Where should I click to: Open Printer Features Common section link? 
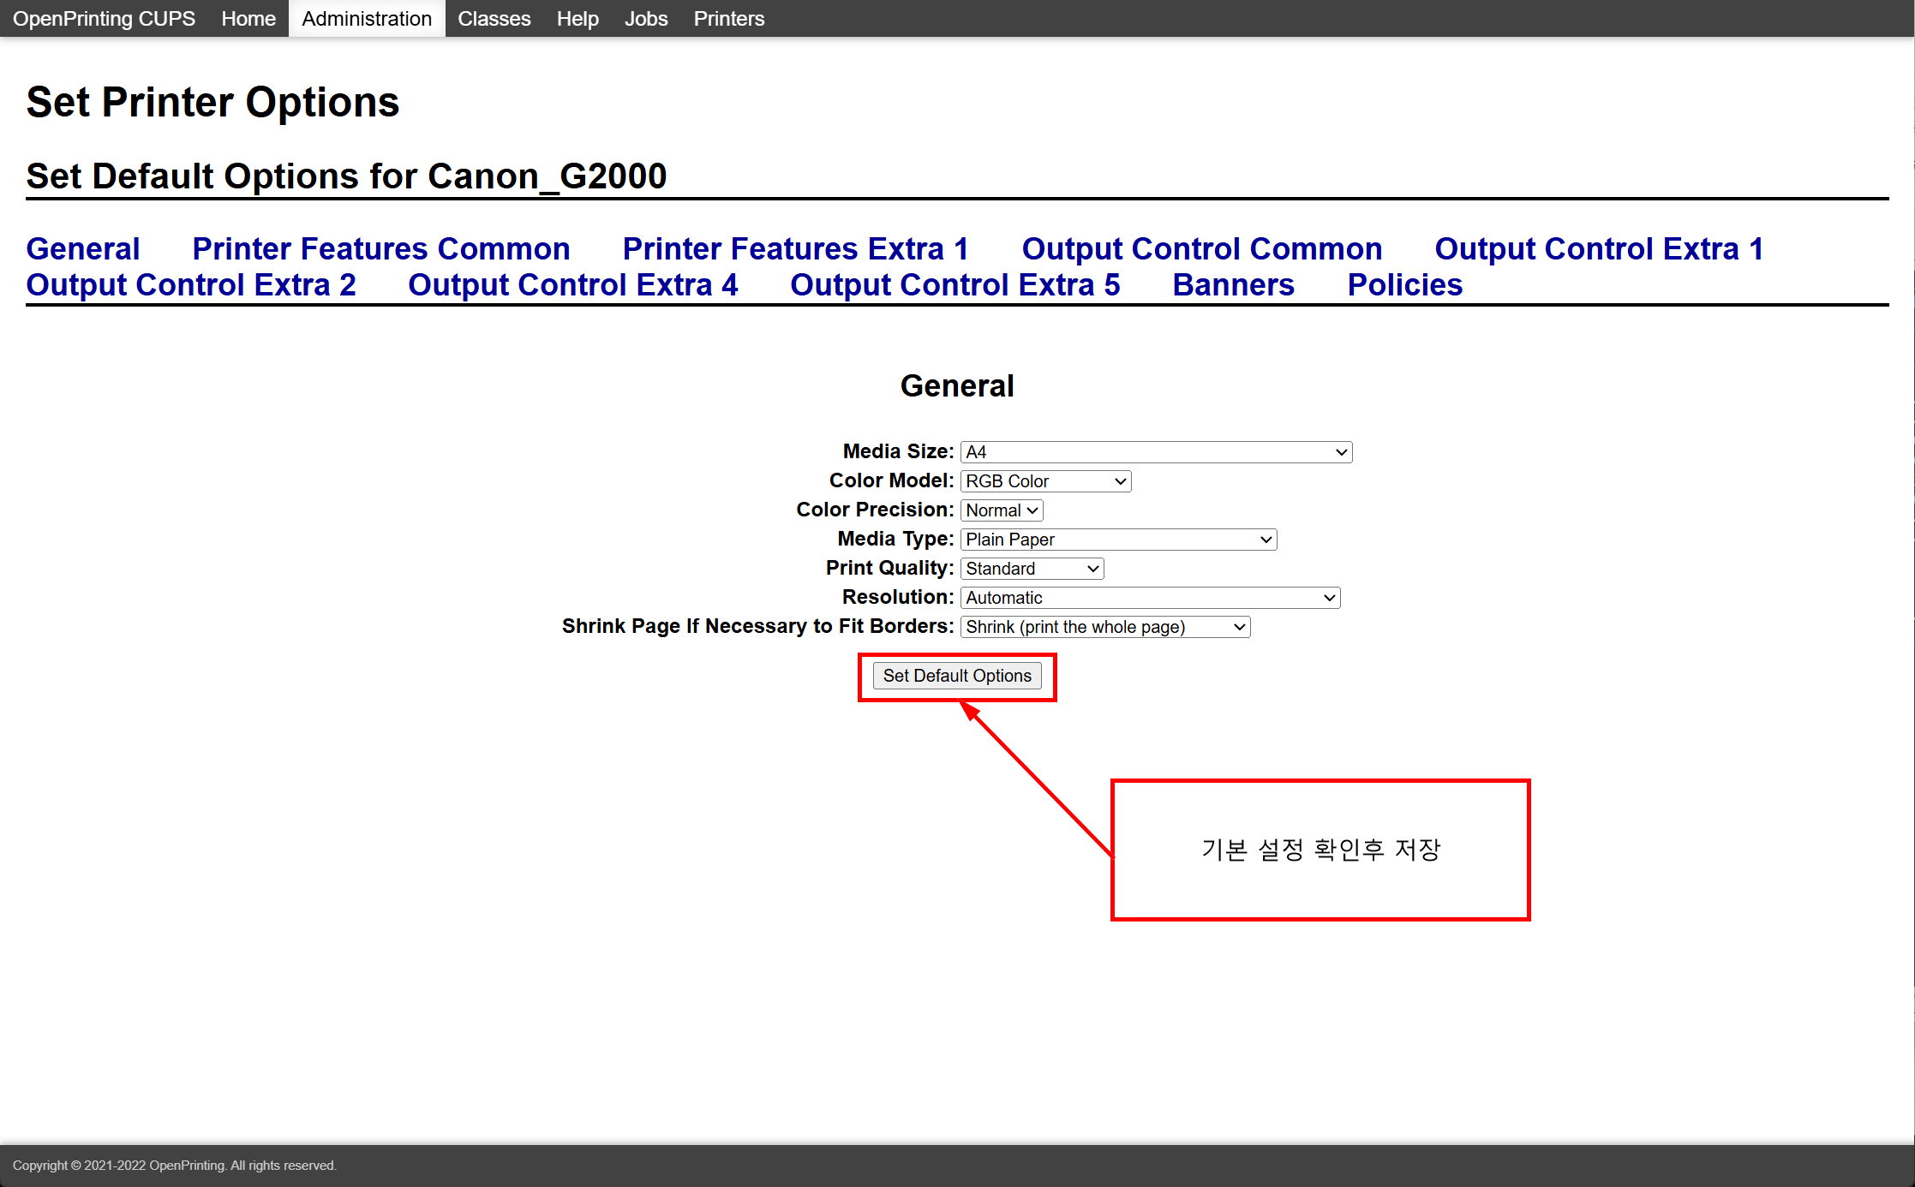coord(380,248)
